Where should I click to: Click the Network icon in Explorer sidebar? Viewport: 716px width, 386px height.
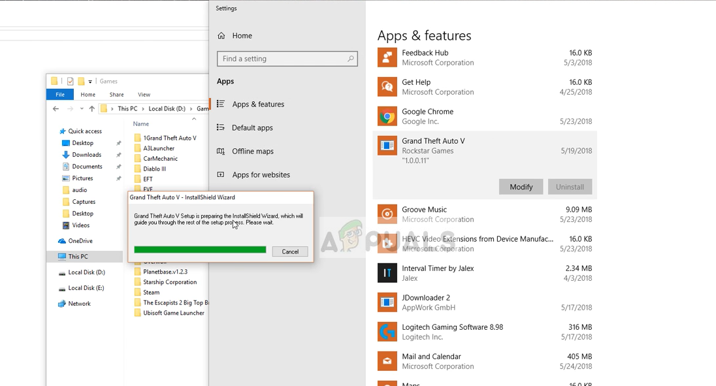(x=62, y=304)
